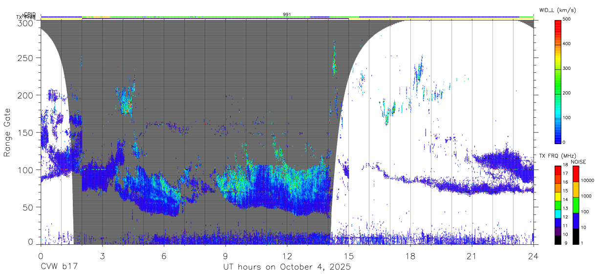Click the 100 label in NOISE legend
The width and height of the screenshot is (600, 277).
point(584,212)
